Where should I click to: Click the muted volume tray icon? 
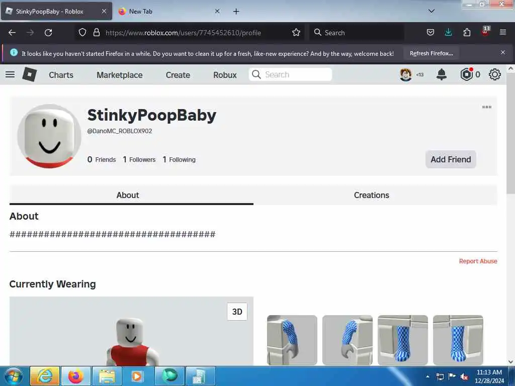coord(464,376)
